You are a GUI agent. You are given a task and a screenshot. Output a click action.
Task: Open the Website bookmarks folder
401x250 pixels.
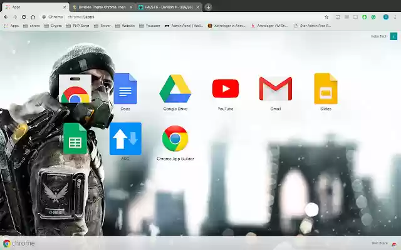click(125, 26)
